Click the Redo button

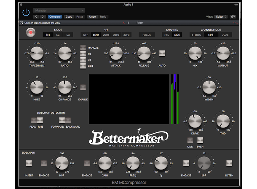tap(103, 17)
